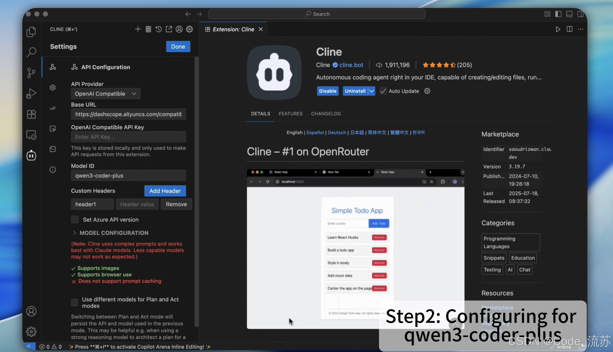
Task: Select the Education category tag
Action: click(523, 258)
